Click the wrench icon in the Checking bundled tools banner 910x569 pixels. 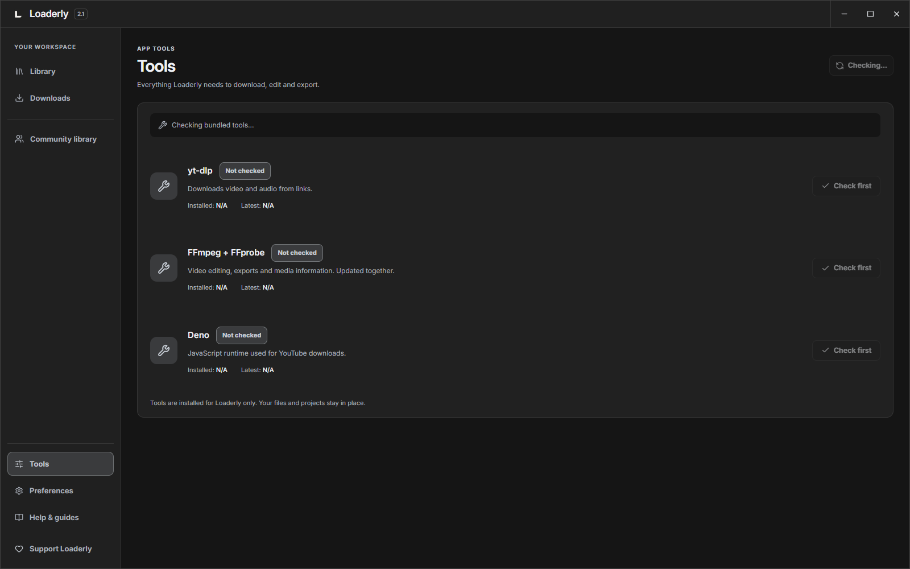(163, 125)
